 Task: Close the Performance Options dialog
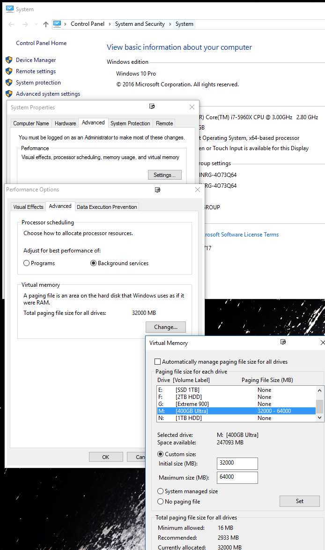click(x=197, y=190)
